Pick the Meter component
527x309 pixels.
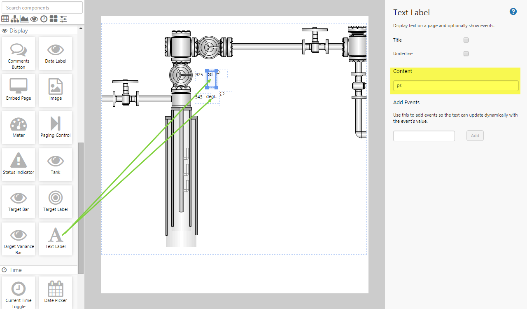pos(19,127)
